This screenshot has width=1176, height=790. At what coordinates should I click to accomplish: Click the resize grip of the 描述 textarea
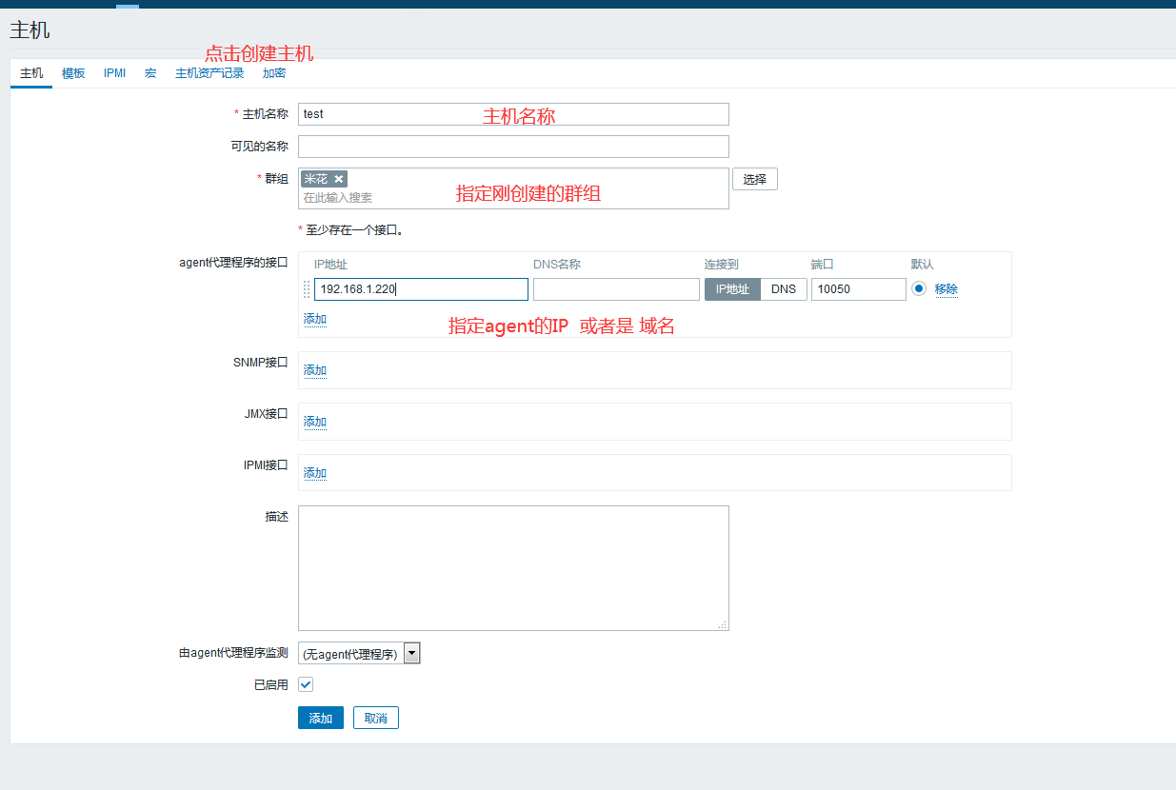pos(722,624)
